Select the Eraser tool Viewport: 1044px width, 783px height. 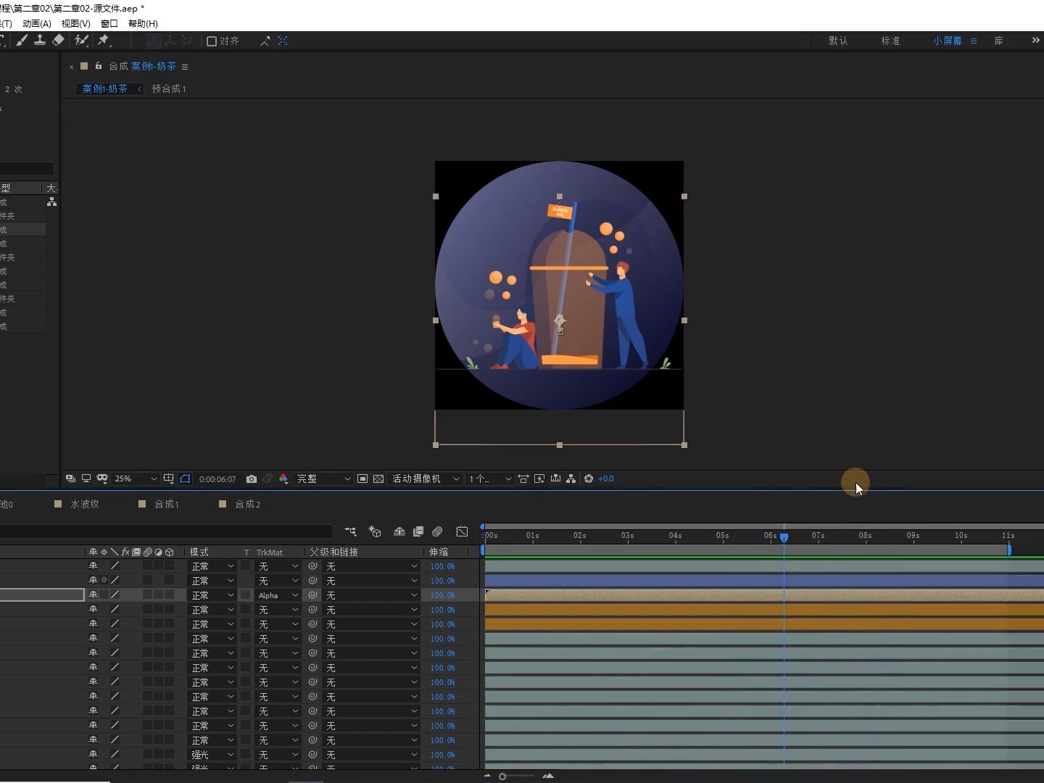click(x=59, y=41)
